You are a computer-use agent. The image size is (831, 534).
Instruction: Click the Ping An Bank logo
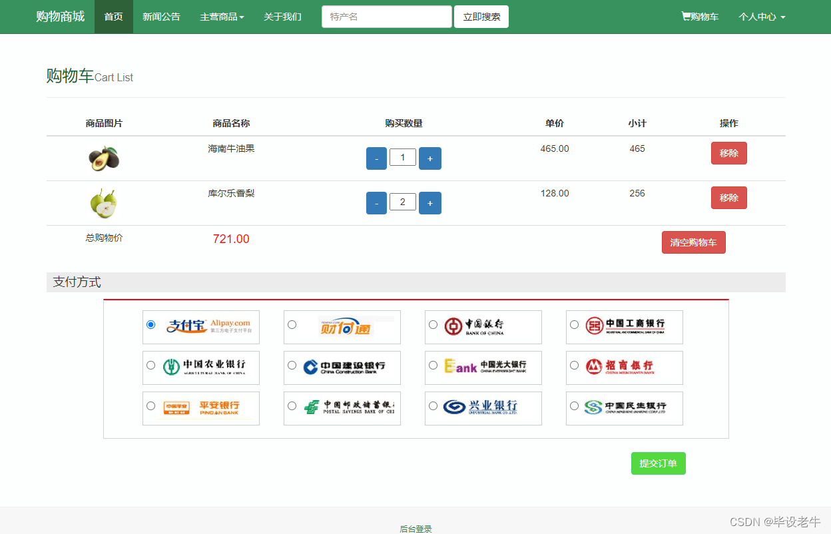click(202, 408)
